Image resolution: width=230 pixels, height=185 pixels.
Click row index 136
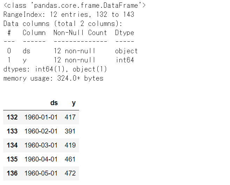(12, 173)
